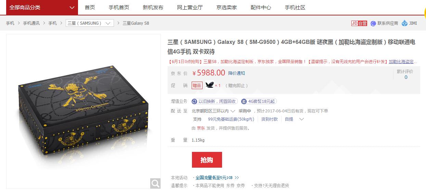This screenshot has width=426, height=192.
Task: Click the red 抢购 buy button
Action: (207, 160)
